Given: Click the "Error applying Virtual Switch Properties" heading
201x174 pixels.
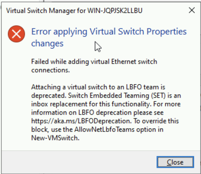Looking at the screenshot, I should [x=109, y=32].
